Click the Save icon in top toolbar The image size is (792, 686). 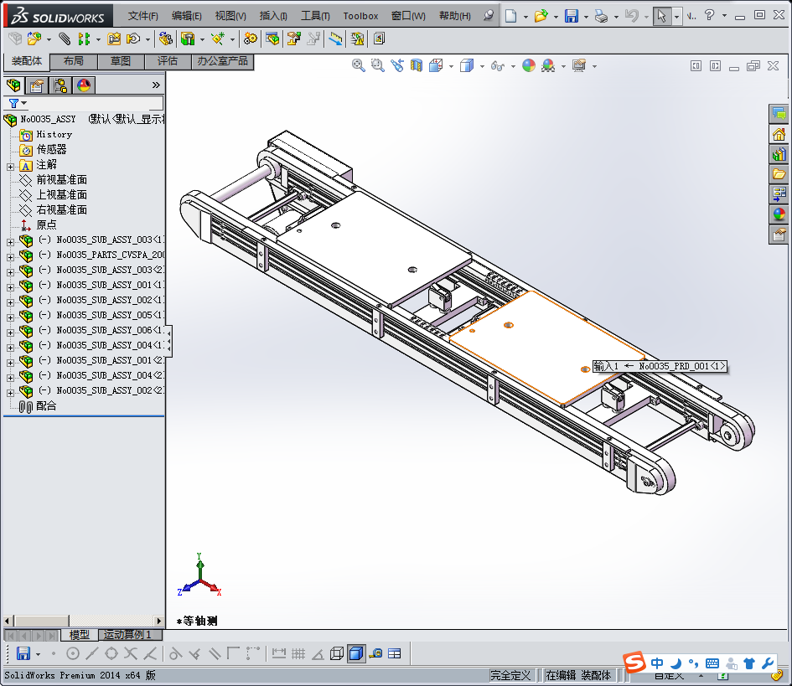click(572, 16)
